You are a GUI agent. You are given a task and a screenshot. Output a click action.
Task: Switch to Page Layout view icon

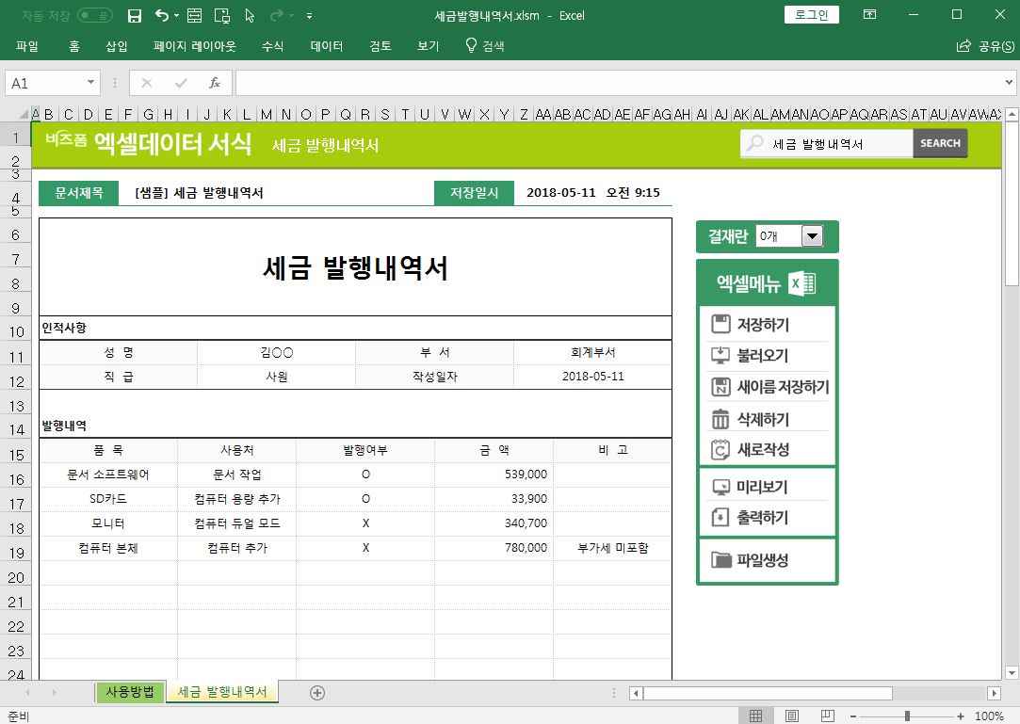[x=792, y=716]
